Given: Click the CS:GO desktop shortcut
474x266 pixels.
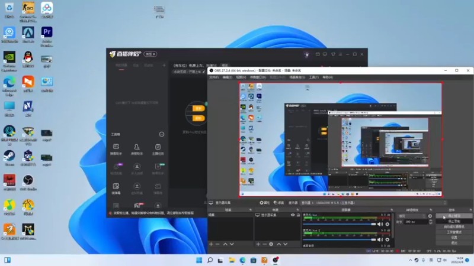Looking at the screenshot, I should pos(28,12).
